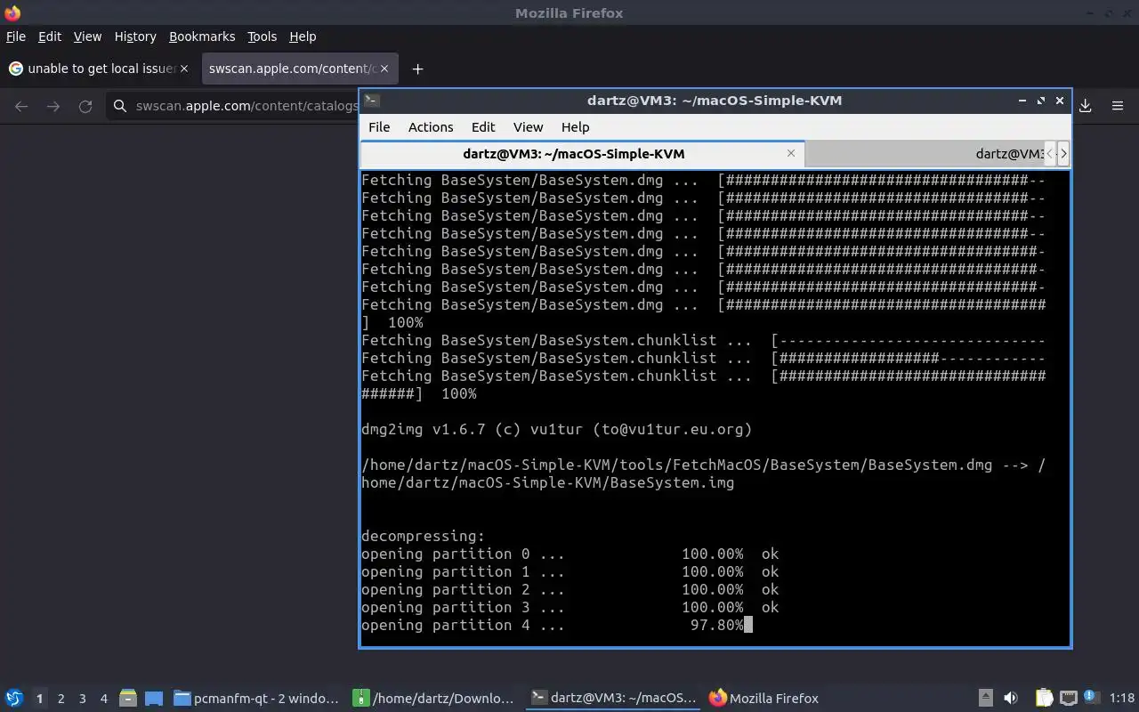Click the removable media eject tray icon
The image size is (1139, 712).
click(x=986, y=699)
